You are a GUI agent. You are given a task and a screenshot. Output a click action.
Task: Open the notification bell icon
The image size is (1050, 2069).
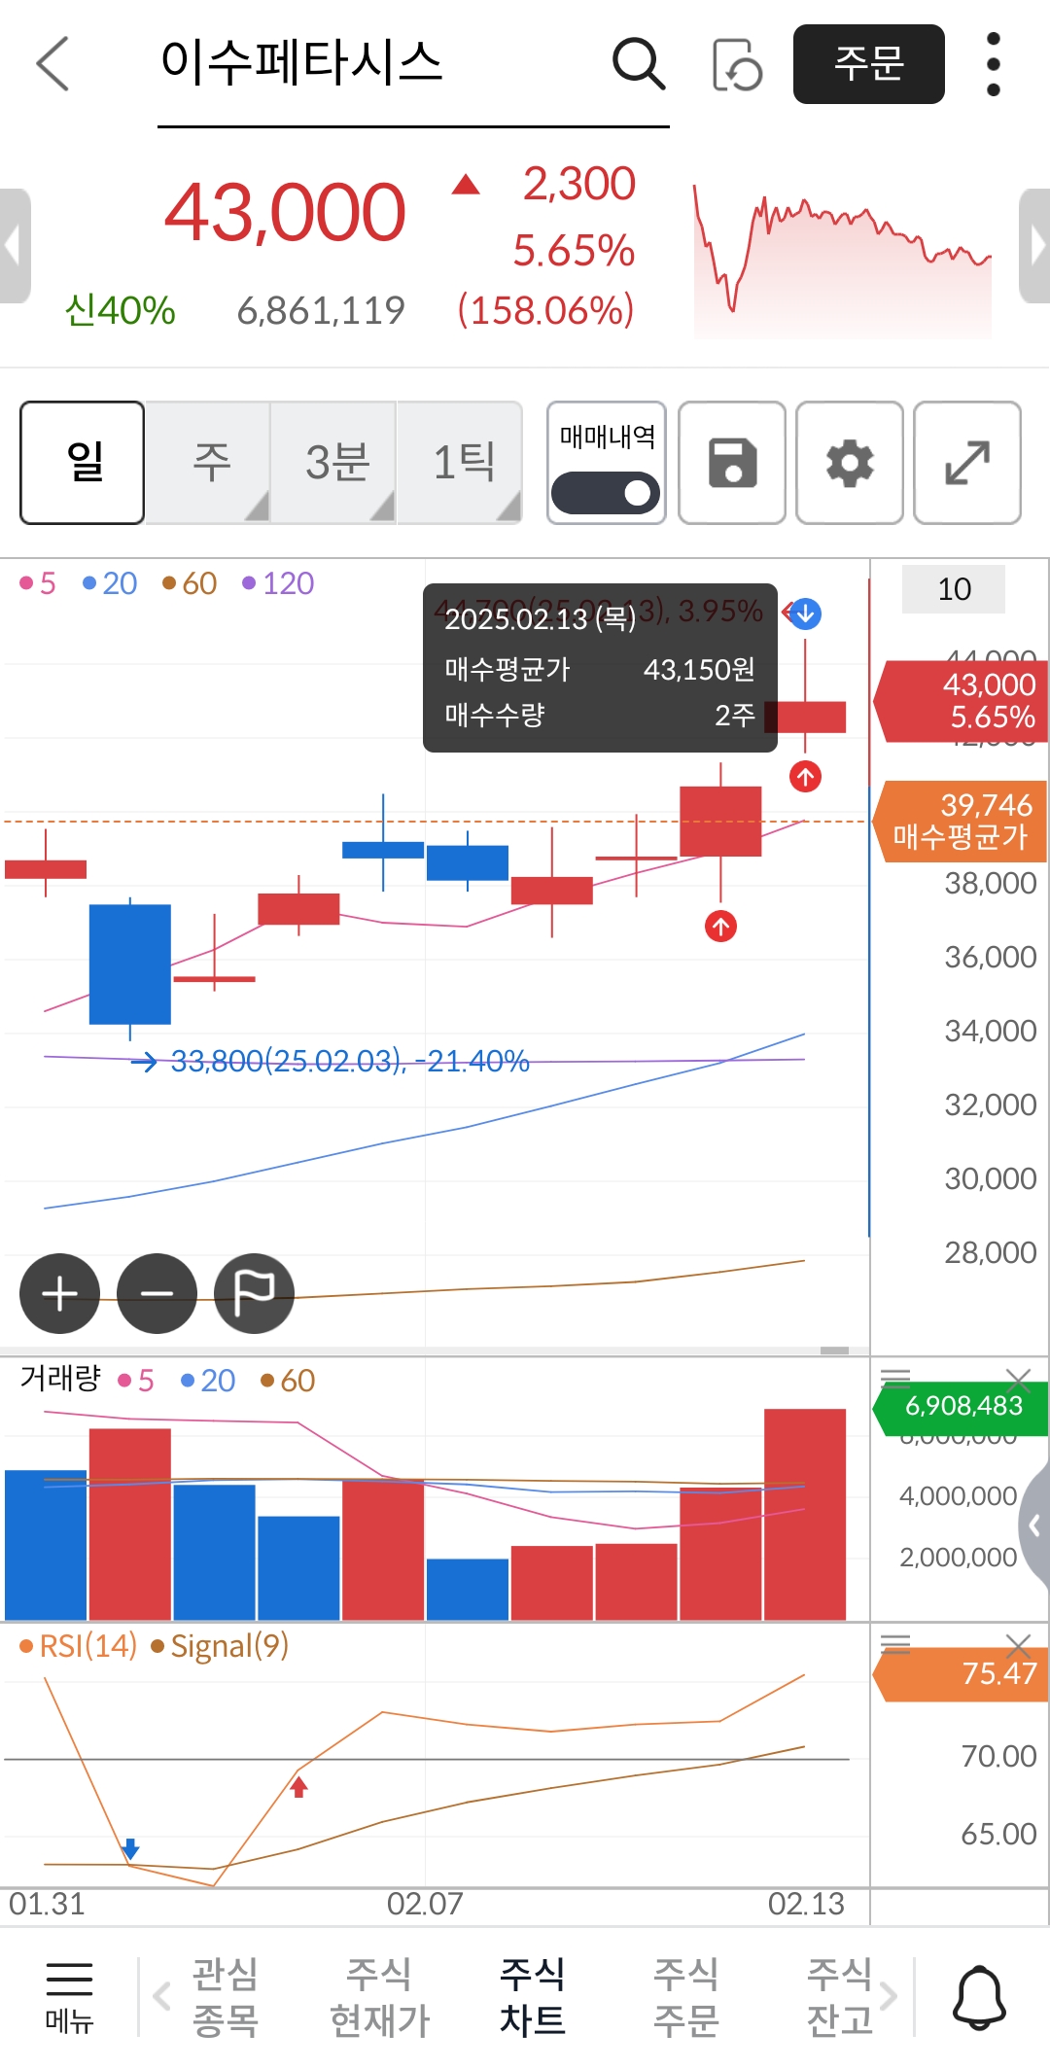pyautogui.click(x=979, y=1999)
